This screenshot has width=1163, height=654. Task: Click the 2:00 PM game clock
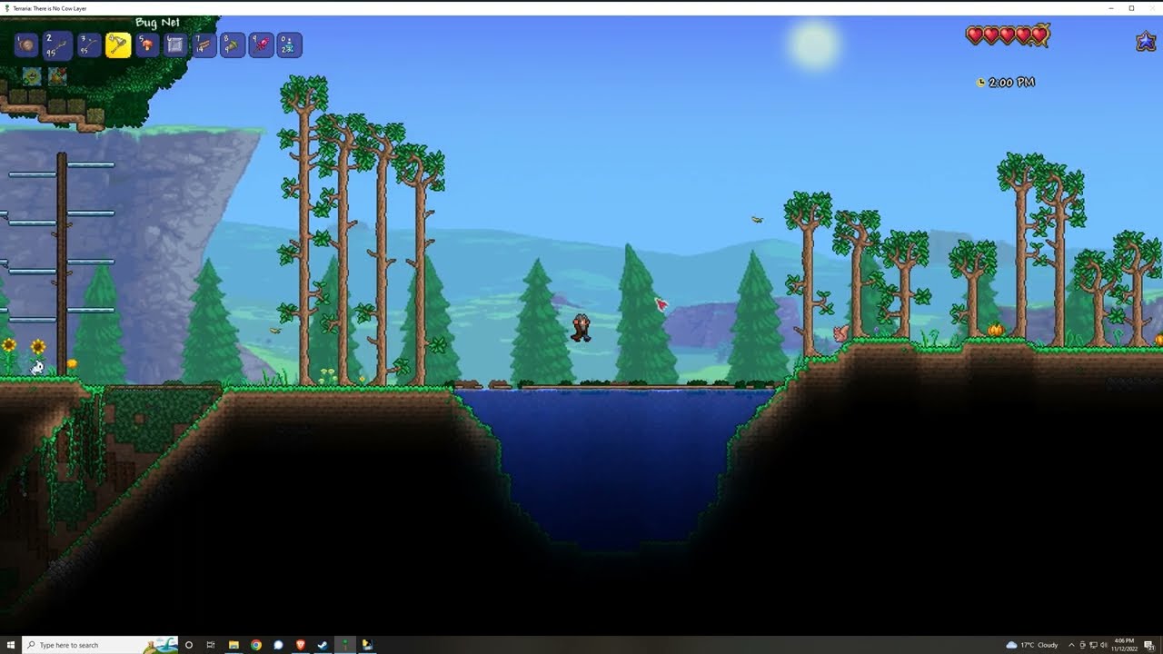(x=1006, y=83)
